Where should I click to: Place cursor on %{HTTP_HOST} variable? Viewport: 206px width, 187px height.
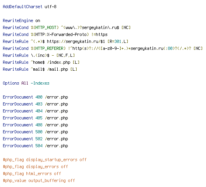coord(45,27)
